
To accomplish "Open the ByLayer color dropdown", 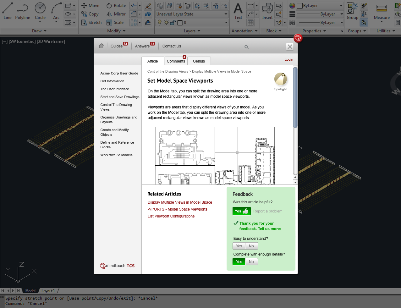I will (320, 6).
